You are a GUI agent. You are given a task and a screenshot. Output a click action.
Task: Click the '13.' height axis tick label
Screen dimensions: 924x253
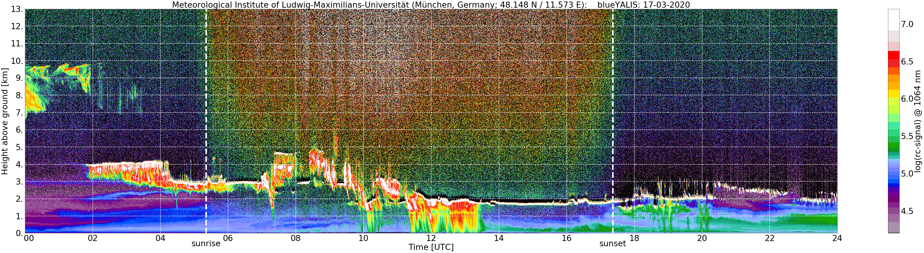pyautogui.click(x=17, y=9)
